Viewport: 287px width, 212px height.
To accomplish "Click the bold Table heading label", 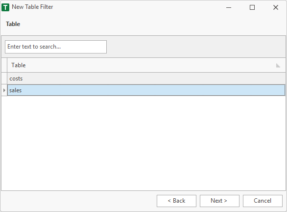I will coord(13,24).
